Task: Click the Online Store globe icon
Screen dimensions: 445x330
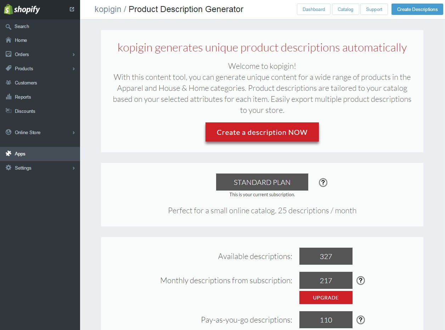Action: tap(9, 132)
